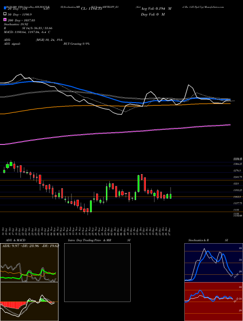Image resolution: width=243 pixels, height=321 pixels.
Task: Click the blue 20 Day legend swatch
Action: click(x=5, y=8)
